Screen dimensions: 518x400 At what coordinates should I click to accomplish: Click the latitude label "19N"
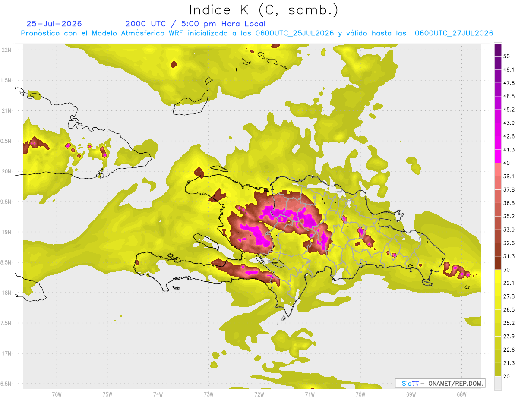pos(7,232)
